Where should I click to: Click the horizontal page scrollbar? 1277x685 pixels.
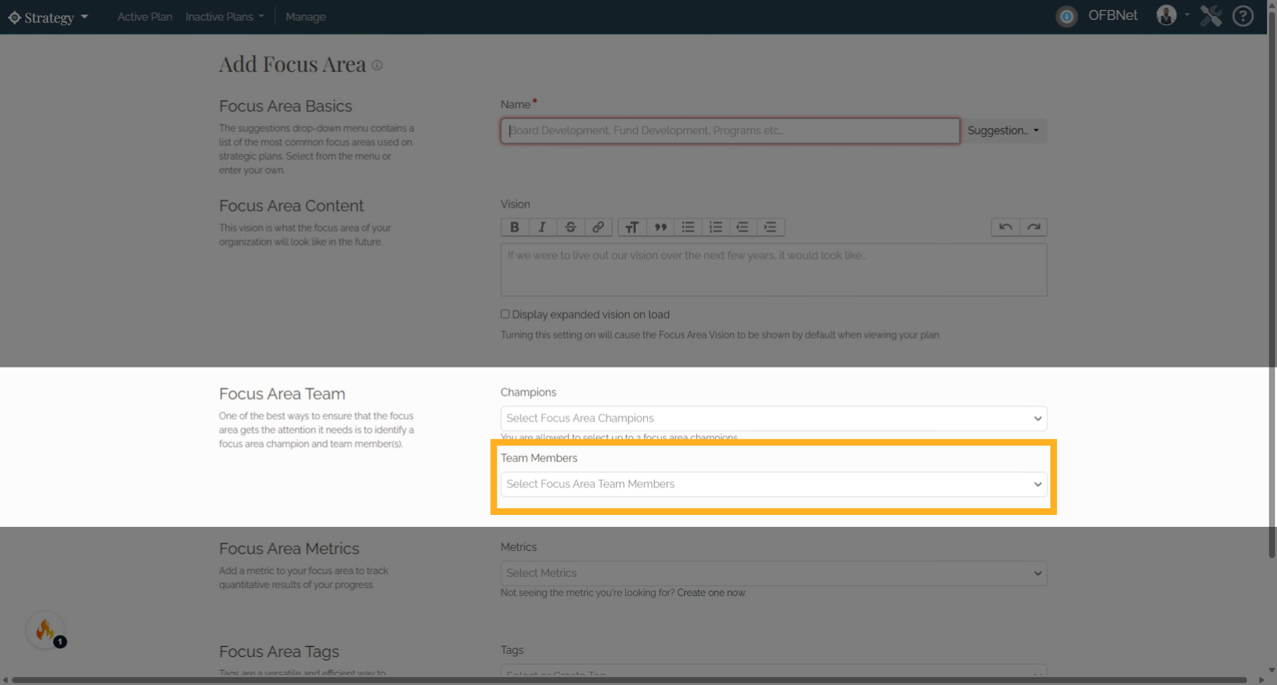coord(629,680)
